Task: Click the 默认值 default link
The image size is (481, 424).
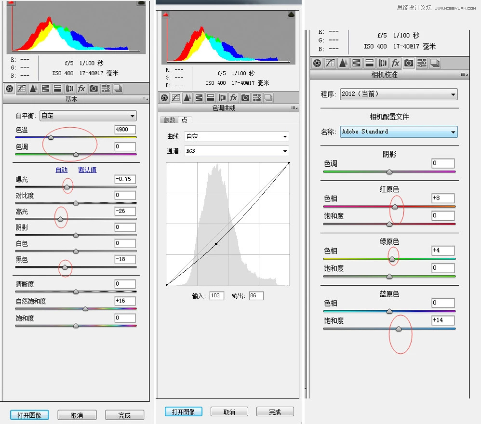Action: pos(87,170)
